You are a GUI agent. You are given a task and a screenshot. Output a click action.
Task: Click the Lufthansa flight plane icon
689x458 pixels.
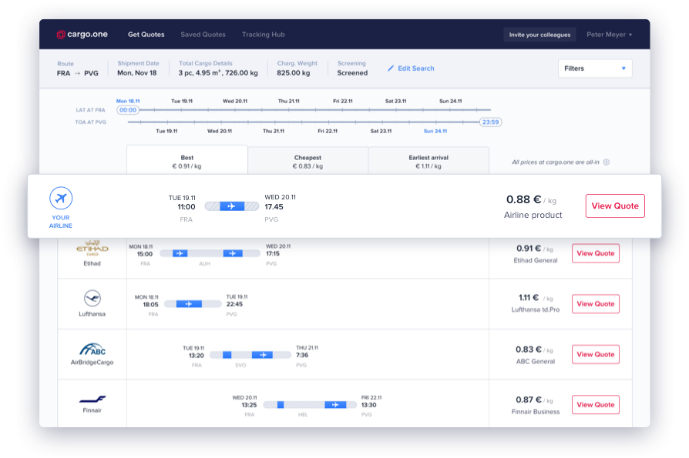click(x=189, y=303)
